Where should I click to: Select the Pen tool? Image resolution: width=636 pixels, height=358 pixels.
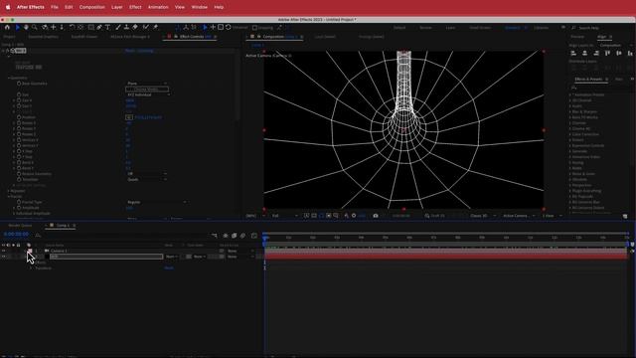99,27
